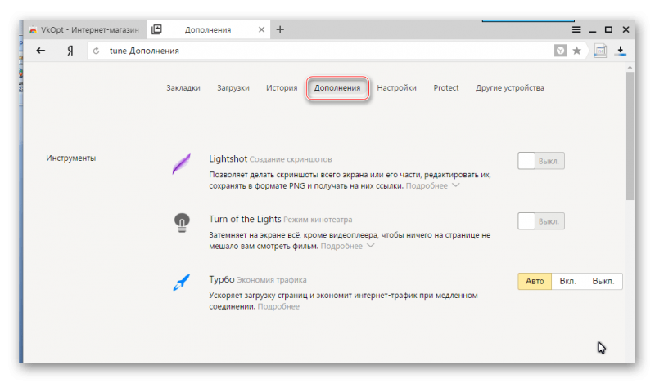The width and height of the screenshot is (655, 383).
Task: Click the tab icon left of Дополнения title
Action: tap(156, 29)
